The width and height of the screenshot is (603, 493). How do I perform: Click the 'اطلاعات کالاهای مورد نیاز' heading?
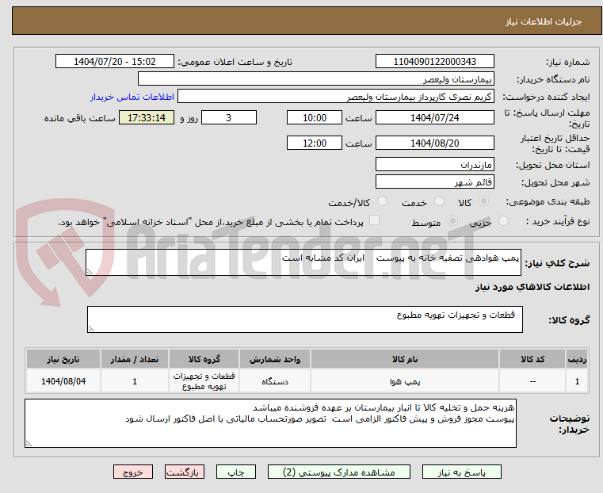point(532,287)
